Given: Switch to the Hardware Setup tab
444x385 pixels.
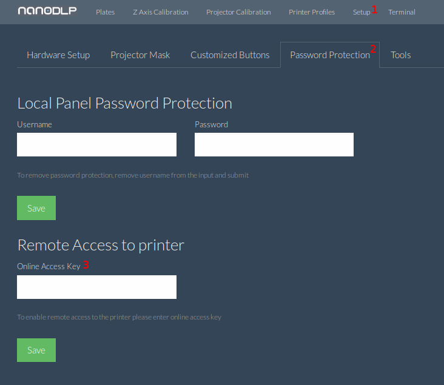Looking at the screenshot, I should pos(58,55).
